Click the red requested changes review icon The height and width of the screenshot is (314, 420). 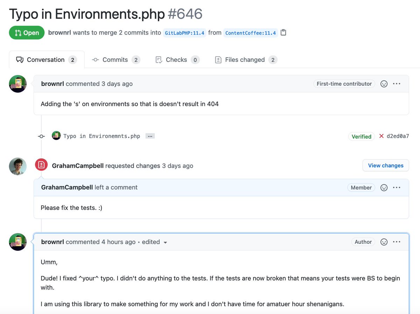(x=41, y=165)
